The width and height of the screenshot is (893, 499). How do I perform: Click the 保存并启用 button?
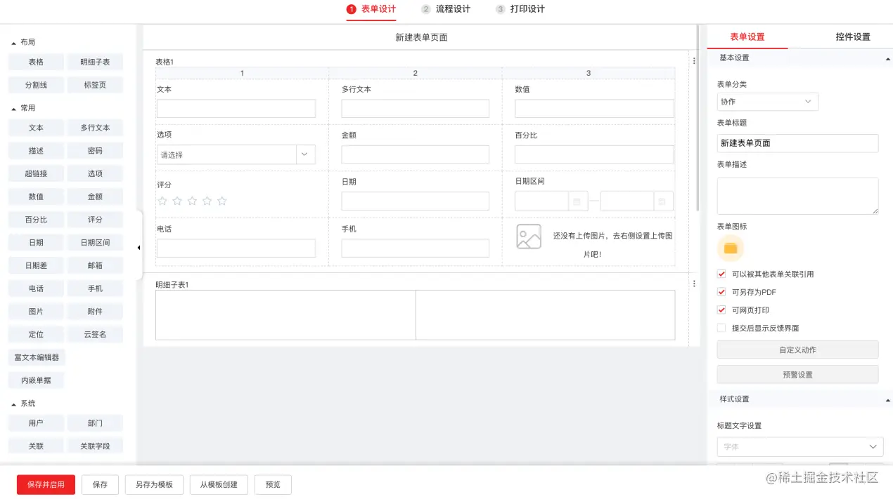tap(45, 484)
